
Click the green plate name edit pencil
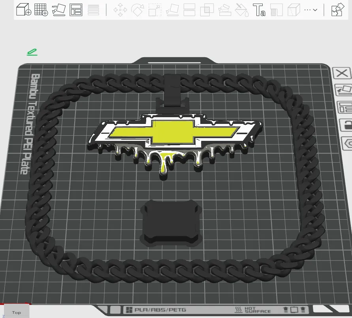tap(32, 52)
